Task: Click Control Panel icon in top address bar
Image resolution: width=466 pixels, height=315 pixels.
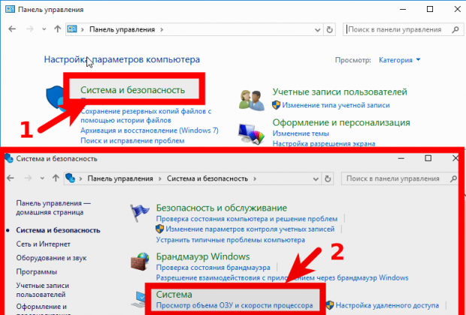Action: pyautogui.click(x=72, y=29)
